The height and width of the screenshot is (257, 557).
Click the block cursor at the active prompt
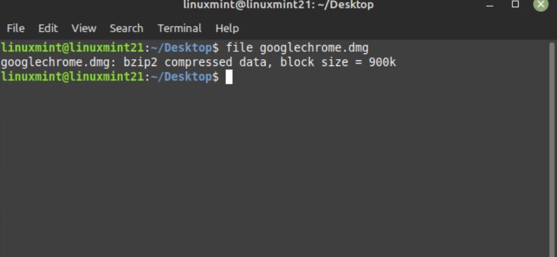click(x=229, y=77)
